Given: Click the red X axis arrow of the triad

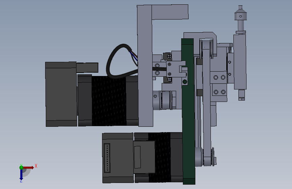Looking at the screenshot, I should point(29,167).
